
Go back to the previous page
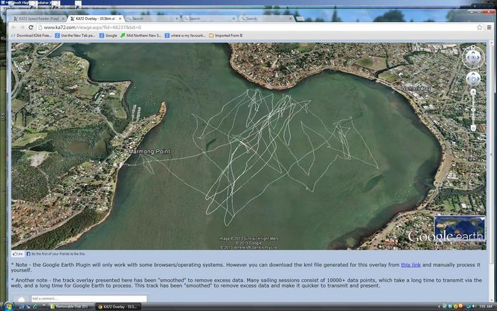tap(13, 27)
